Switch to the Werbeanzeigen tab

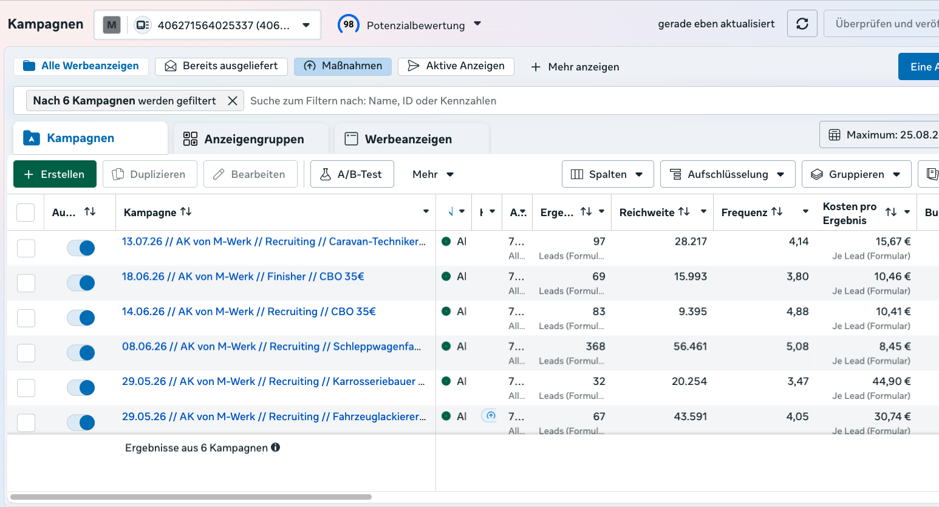click(x=412, y=139)
